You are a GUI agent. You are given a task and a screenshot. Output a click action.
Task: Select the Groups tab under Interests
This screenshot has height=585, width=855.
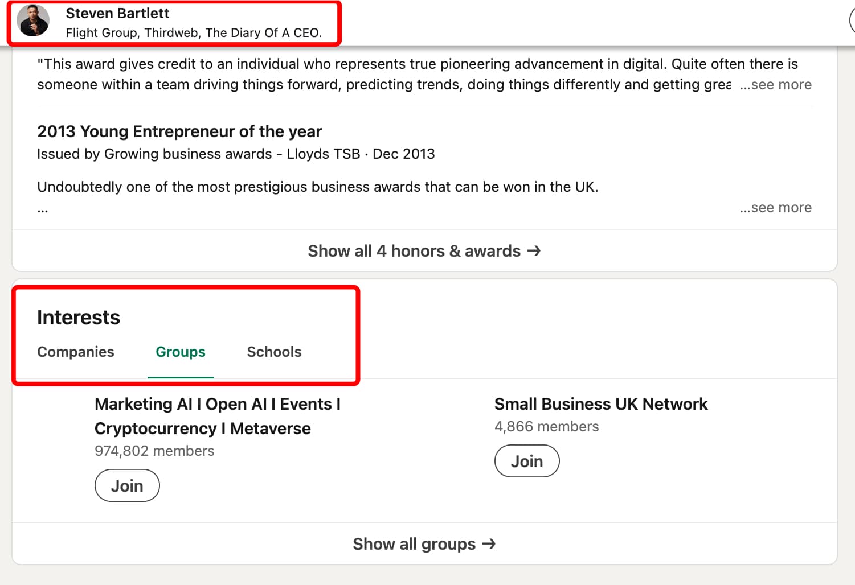point(181,352)
